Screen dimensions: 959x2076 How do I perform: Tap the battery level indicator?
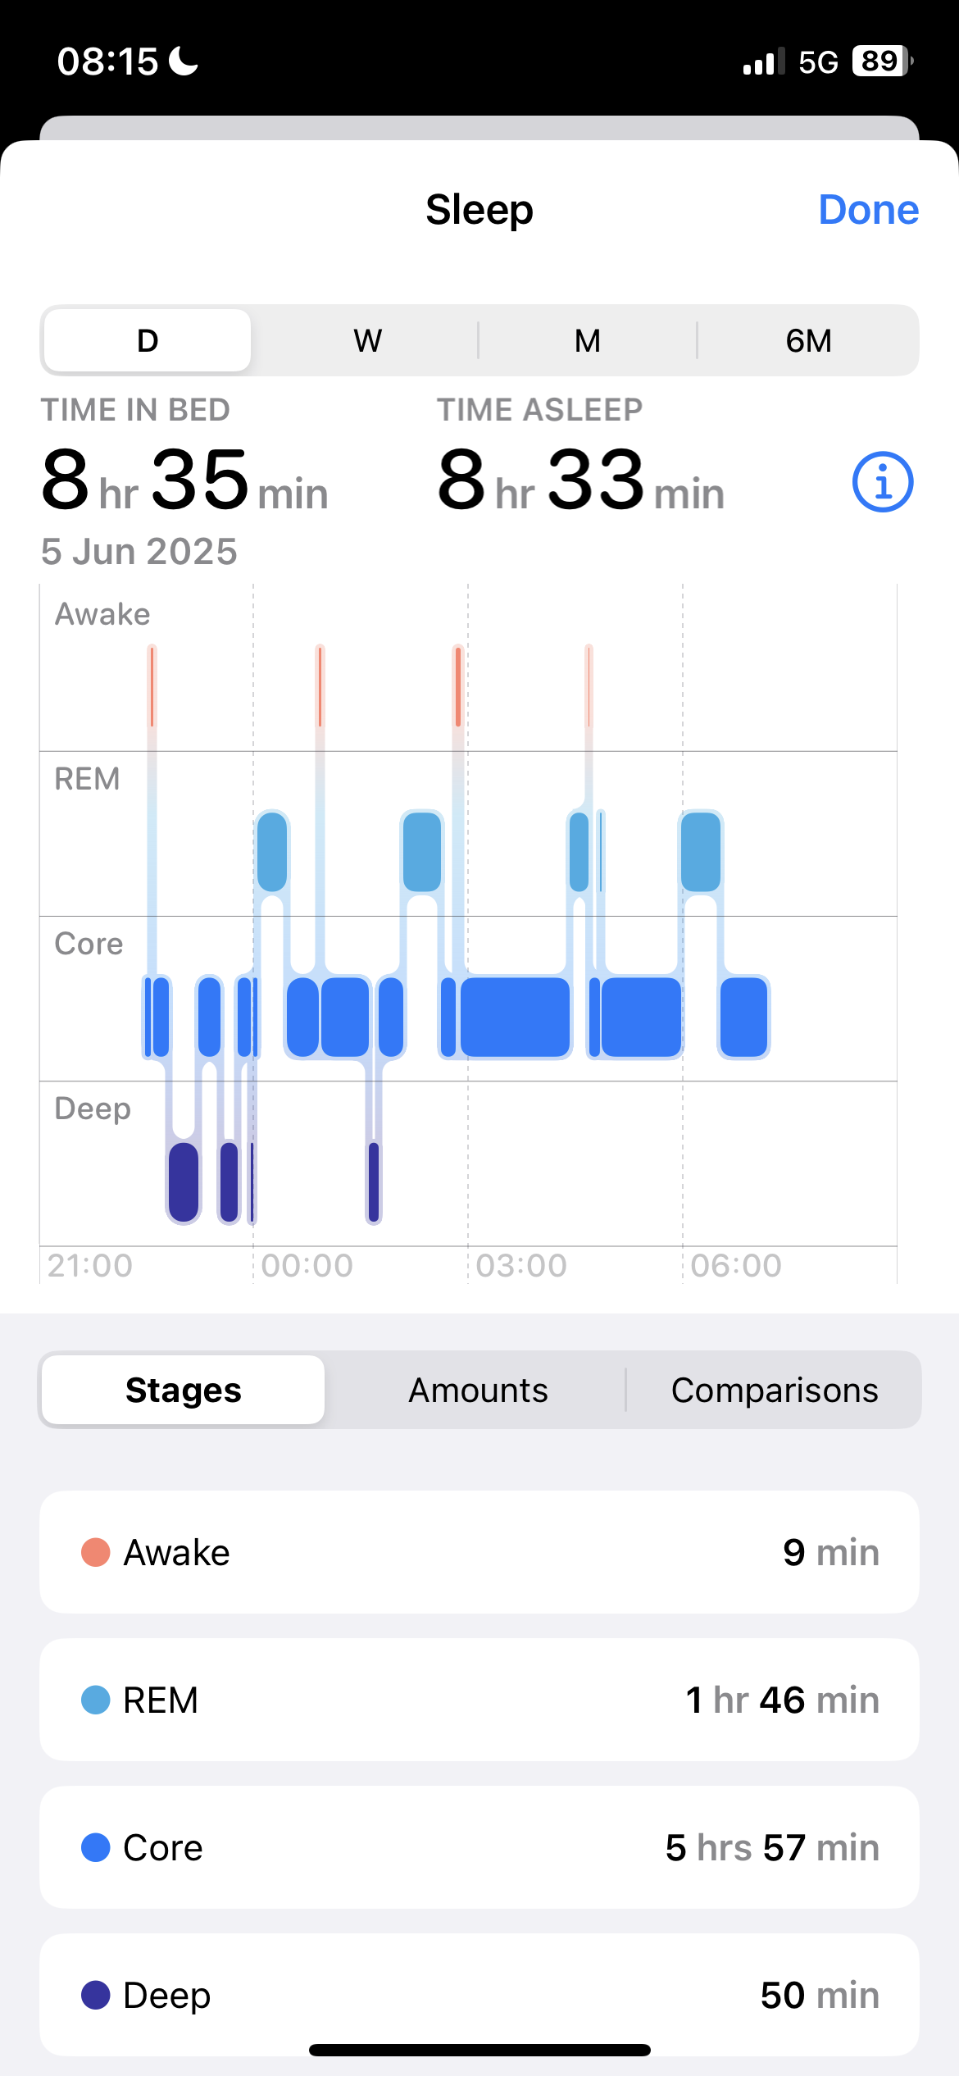882,61
